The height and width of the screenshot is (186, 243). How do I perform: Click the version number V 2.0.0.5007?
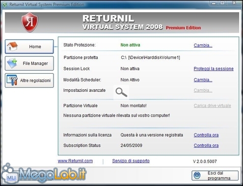[205, 161]
